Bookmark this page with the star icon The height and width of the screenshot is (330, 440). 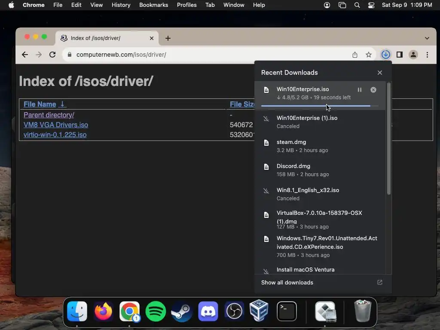click(368, 55)
